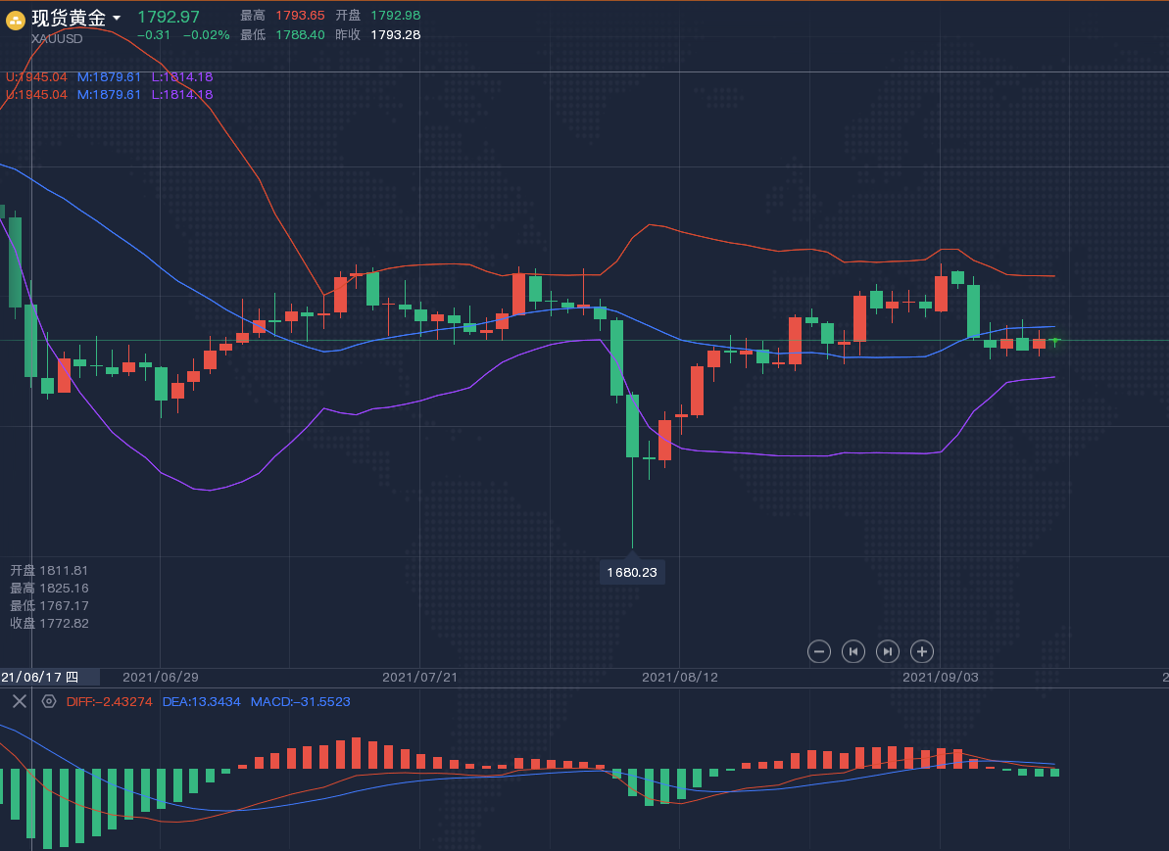The image size is (1169, 851).
Task: Click the 昨收 1793.28 previous close value
Action: point(395,34)
